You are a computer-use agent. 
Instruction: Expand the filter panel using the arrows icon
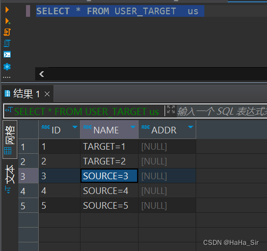pyautogui.click(x=171, y=109)
